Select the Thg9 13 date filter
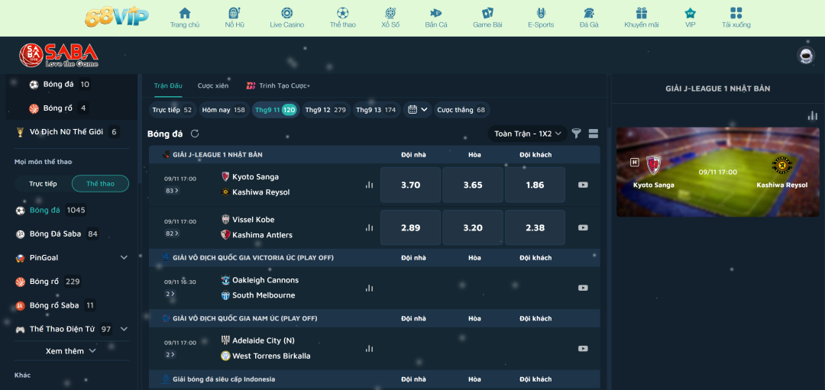 (x=376, y=110)
